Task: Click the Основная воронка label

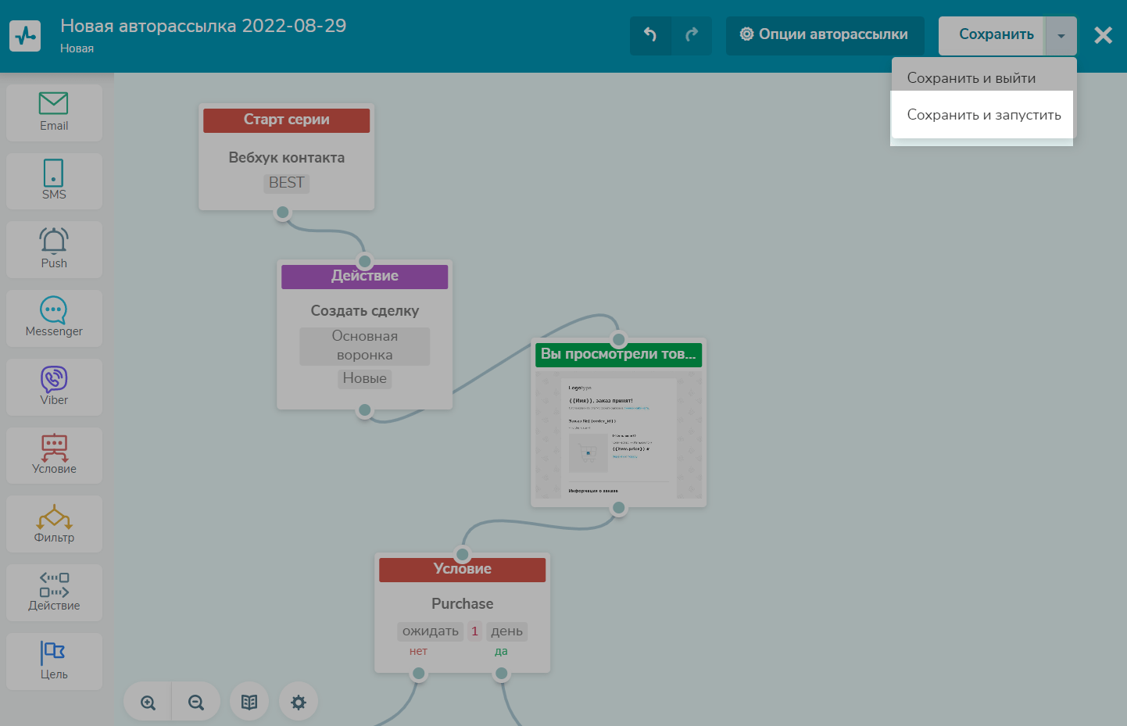Action: click(x=365, y=346)
